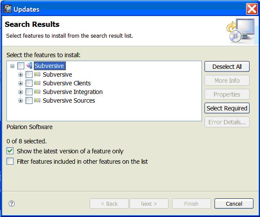Expand the Subversive Integration node
260x217 pixels.
(20, 92)
